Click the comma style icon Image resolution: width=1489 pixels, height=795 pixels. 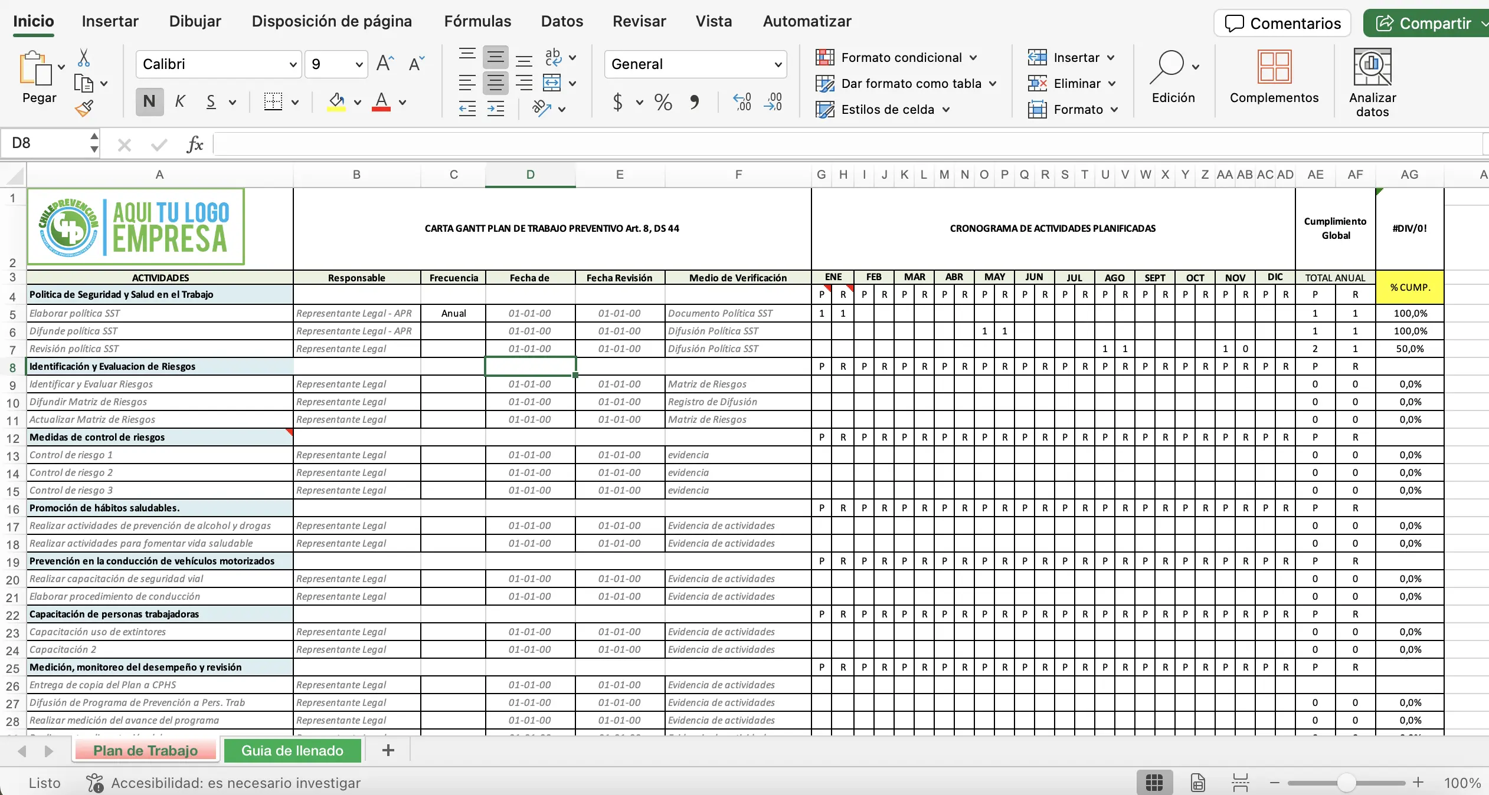pyautogui.click(x=695, y=101)
